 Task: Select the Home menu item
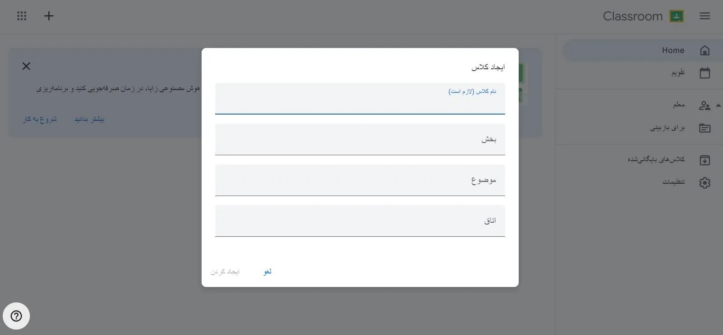tap(673, 50)
